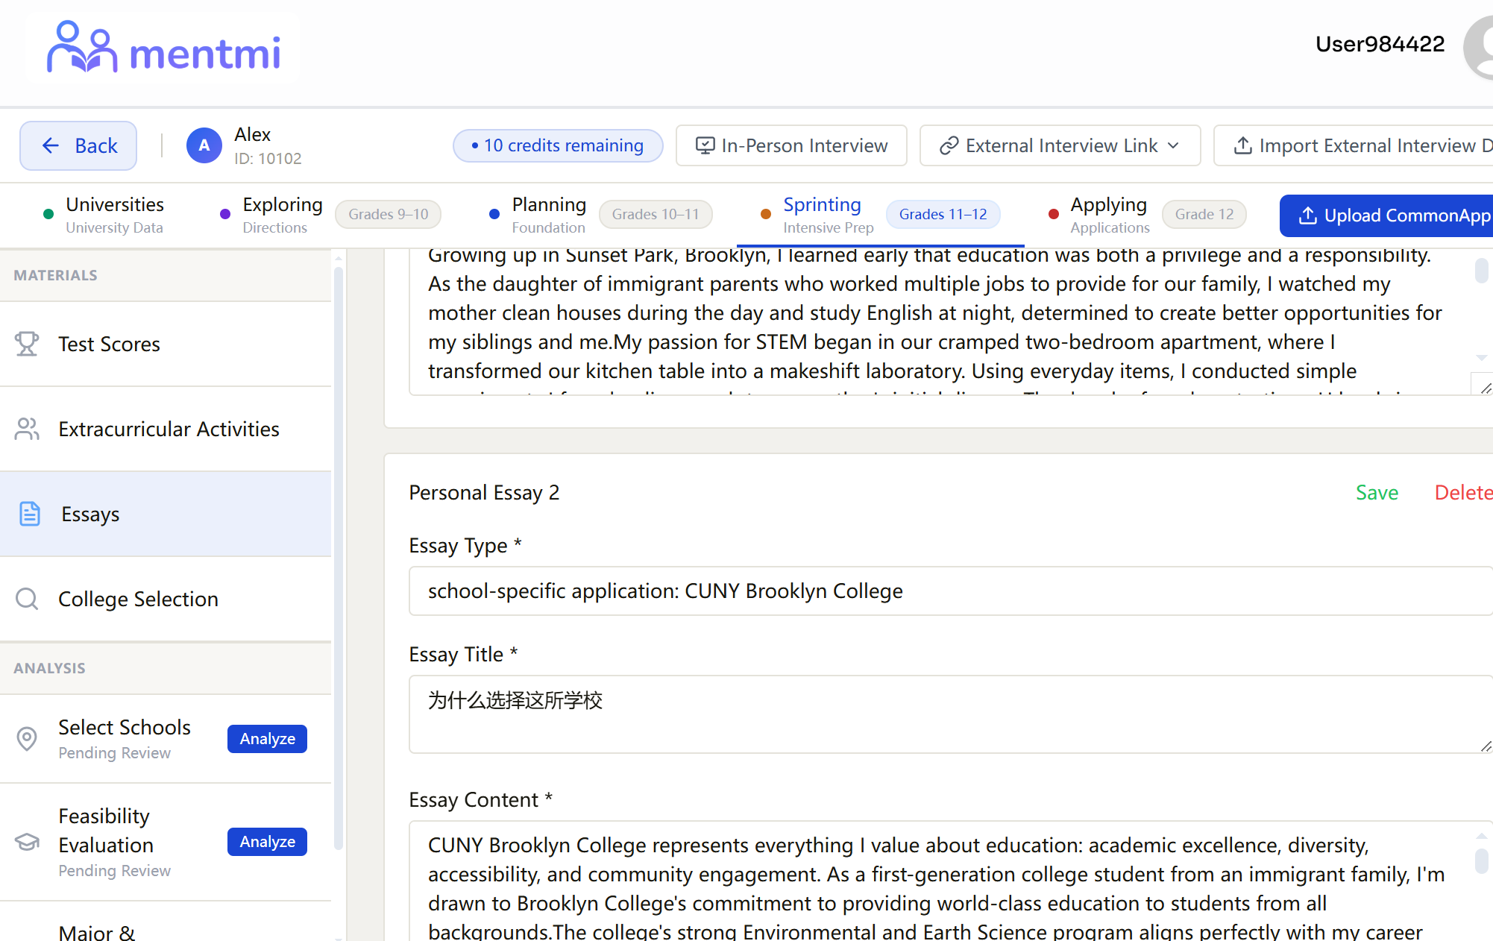Screen dimensions: 1493x941
Task: Open the user avatar menu
Action: click(x=1480, y=46)
